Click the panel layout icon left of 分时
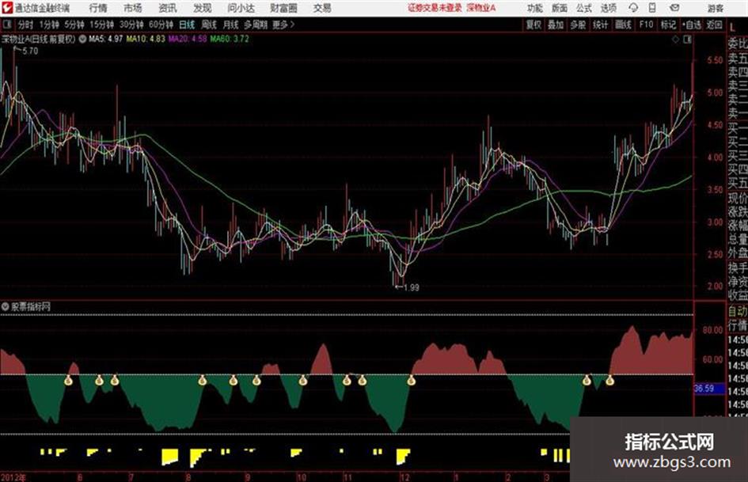 pyautogui.click(x=6, y=25)
